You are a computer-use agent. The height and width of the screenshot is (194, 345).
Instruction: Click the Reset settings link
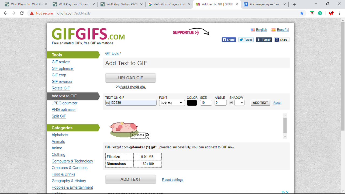(x=172, y=180)
